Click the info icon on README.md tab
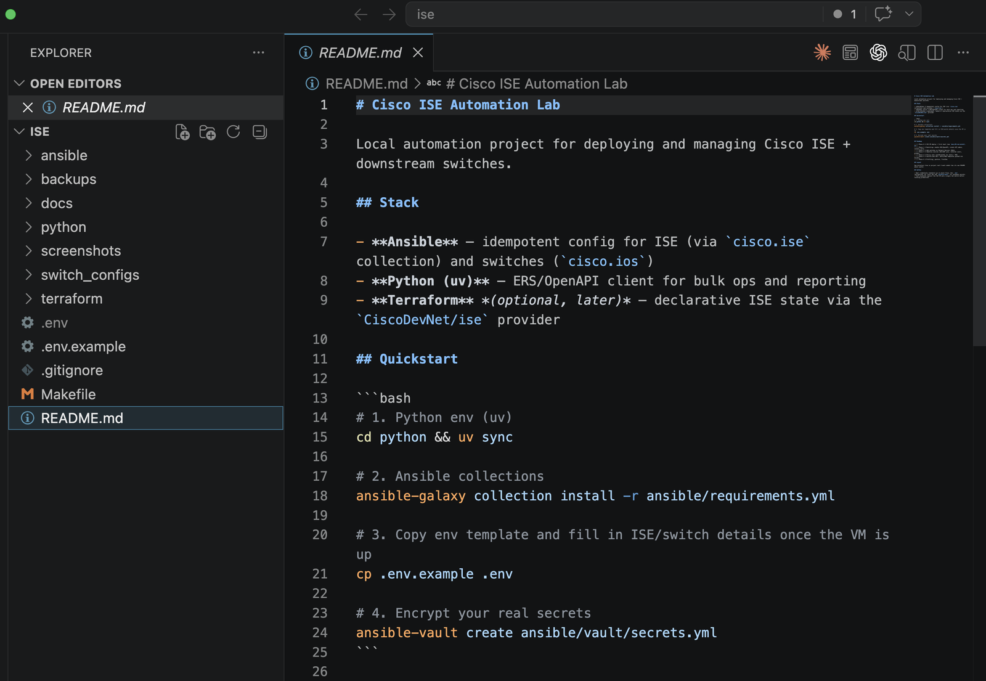Image resolution: width=986 pixels, height=681 pixels. point(306,52)
